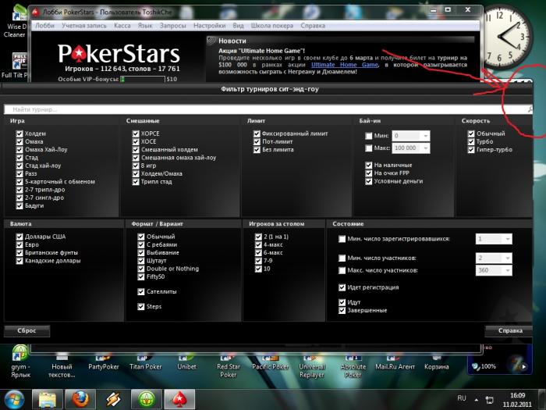This screenshot has width=546, height=410.
Task: Toggle Гипер-турбо speed checkbox
Action: pos(471,150)
